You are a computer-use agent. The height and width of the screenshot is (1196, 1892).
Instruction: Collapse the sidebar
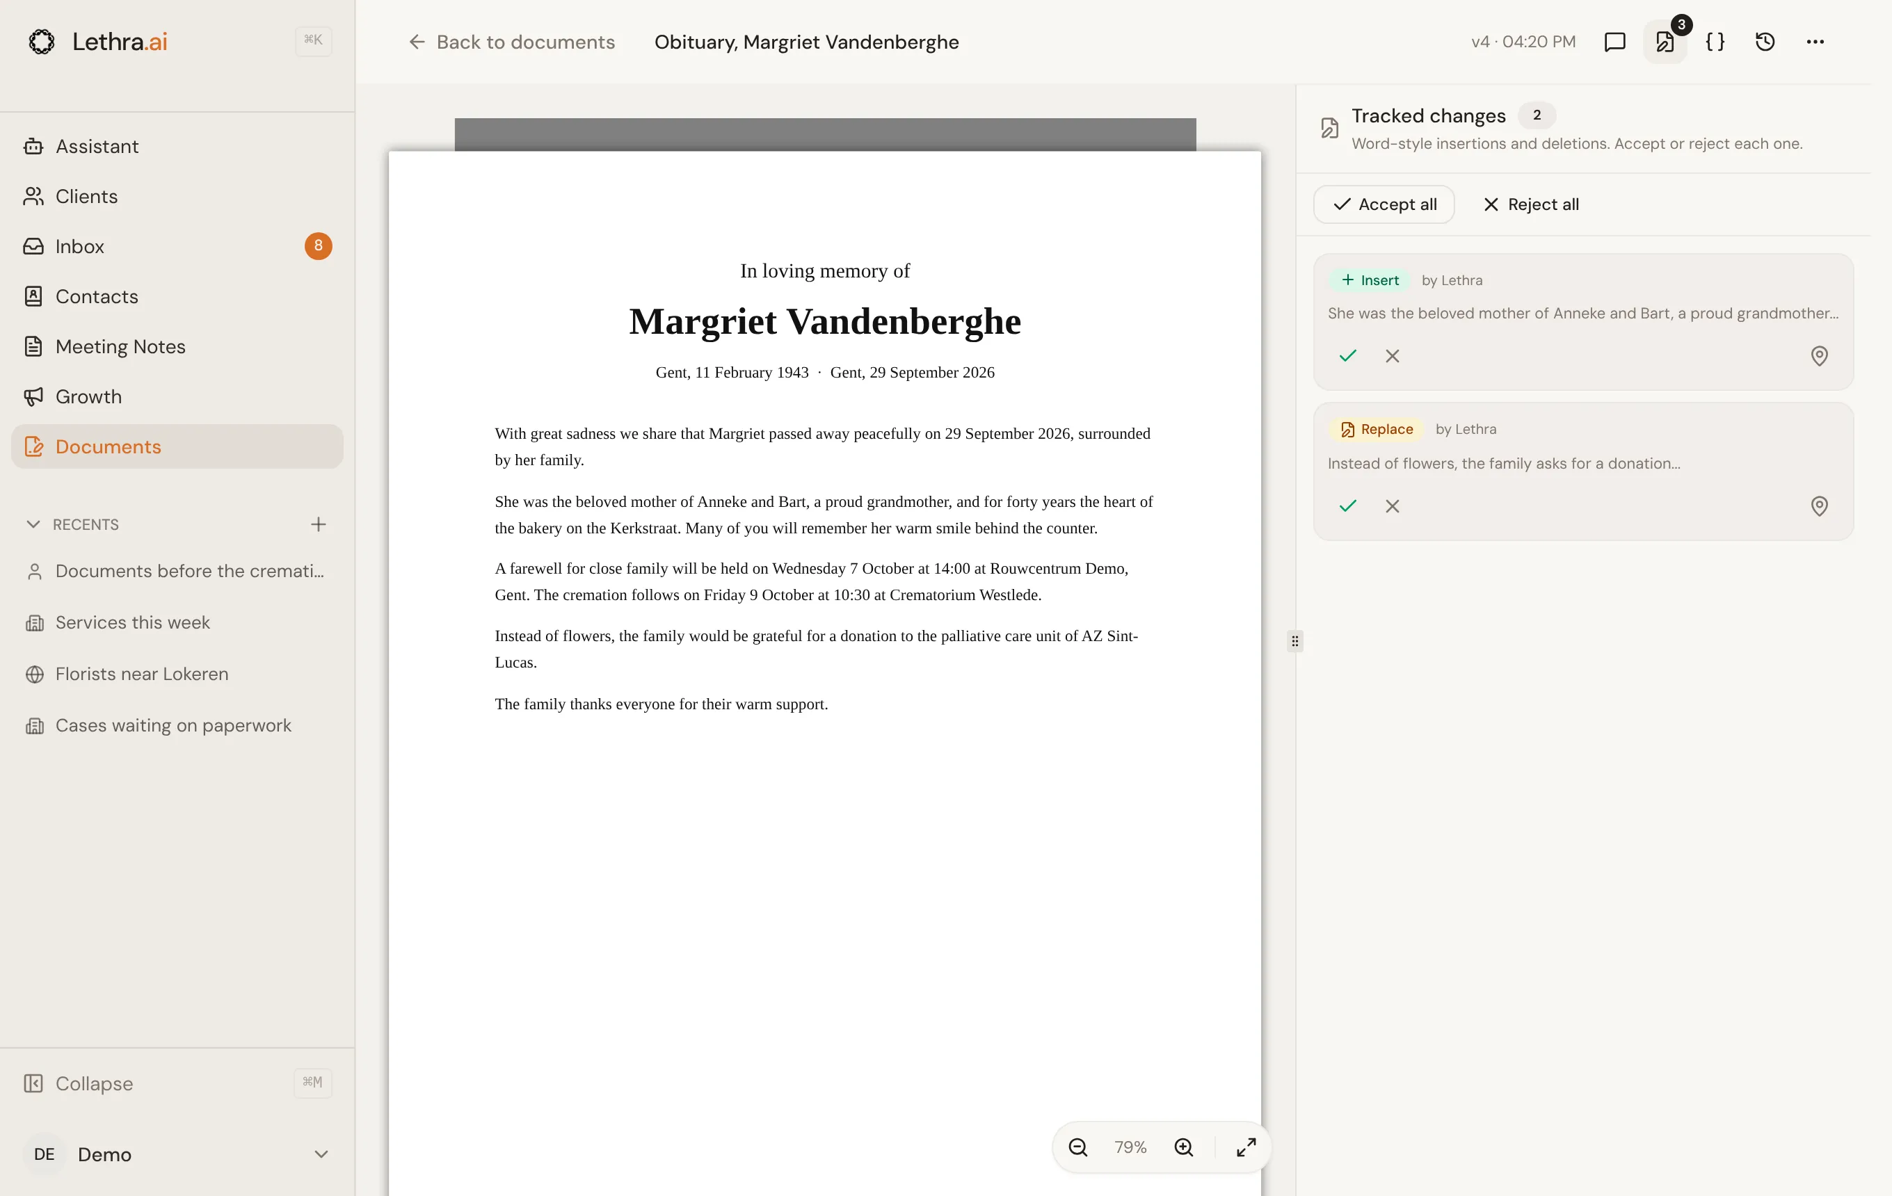(x=177, y=1083)
